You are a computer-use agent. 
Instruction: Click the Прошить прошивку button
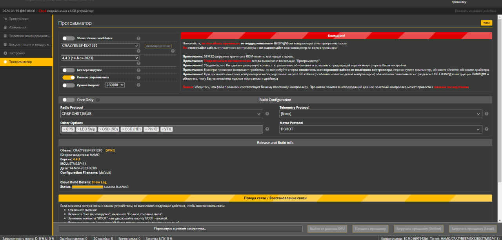point(370,229)
